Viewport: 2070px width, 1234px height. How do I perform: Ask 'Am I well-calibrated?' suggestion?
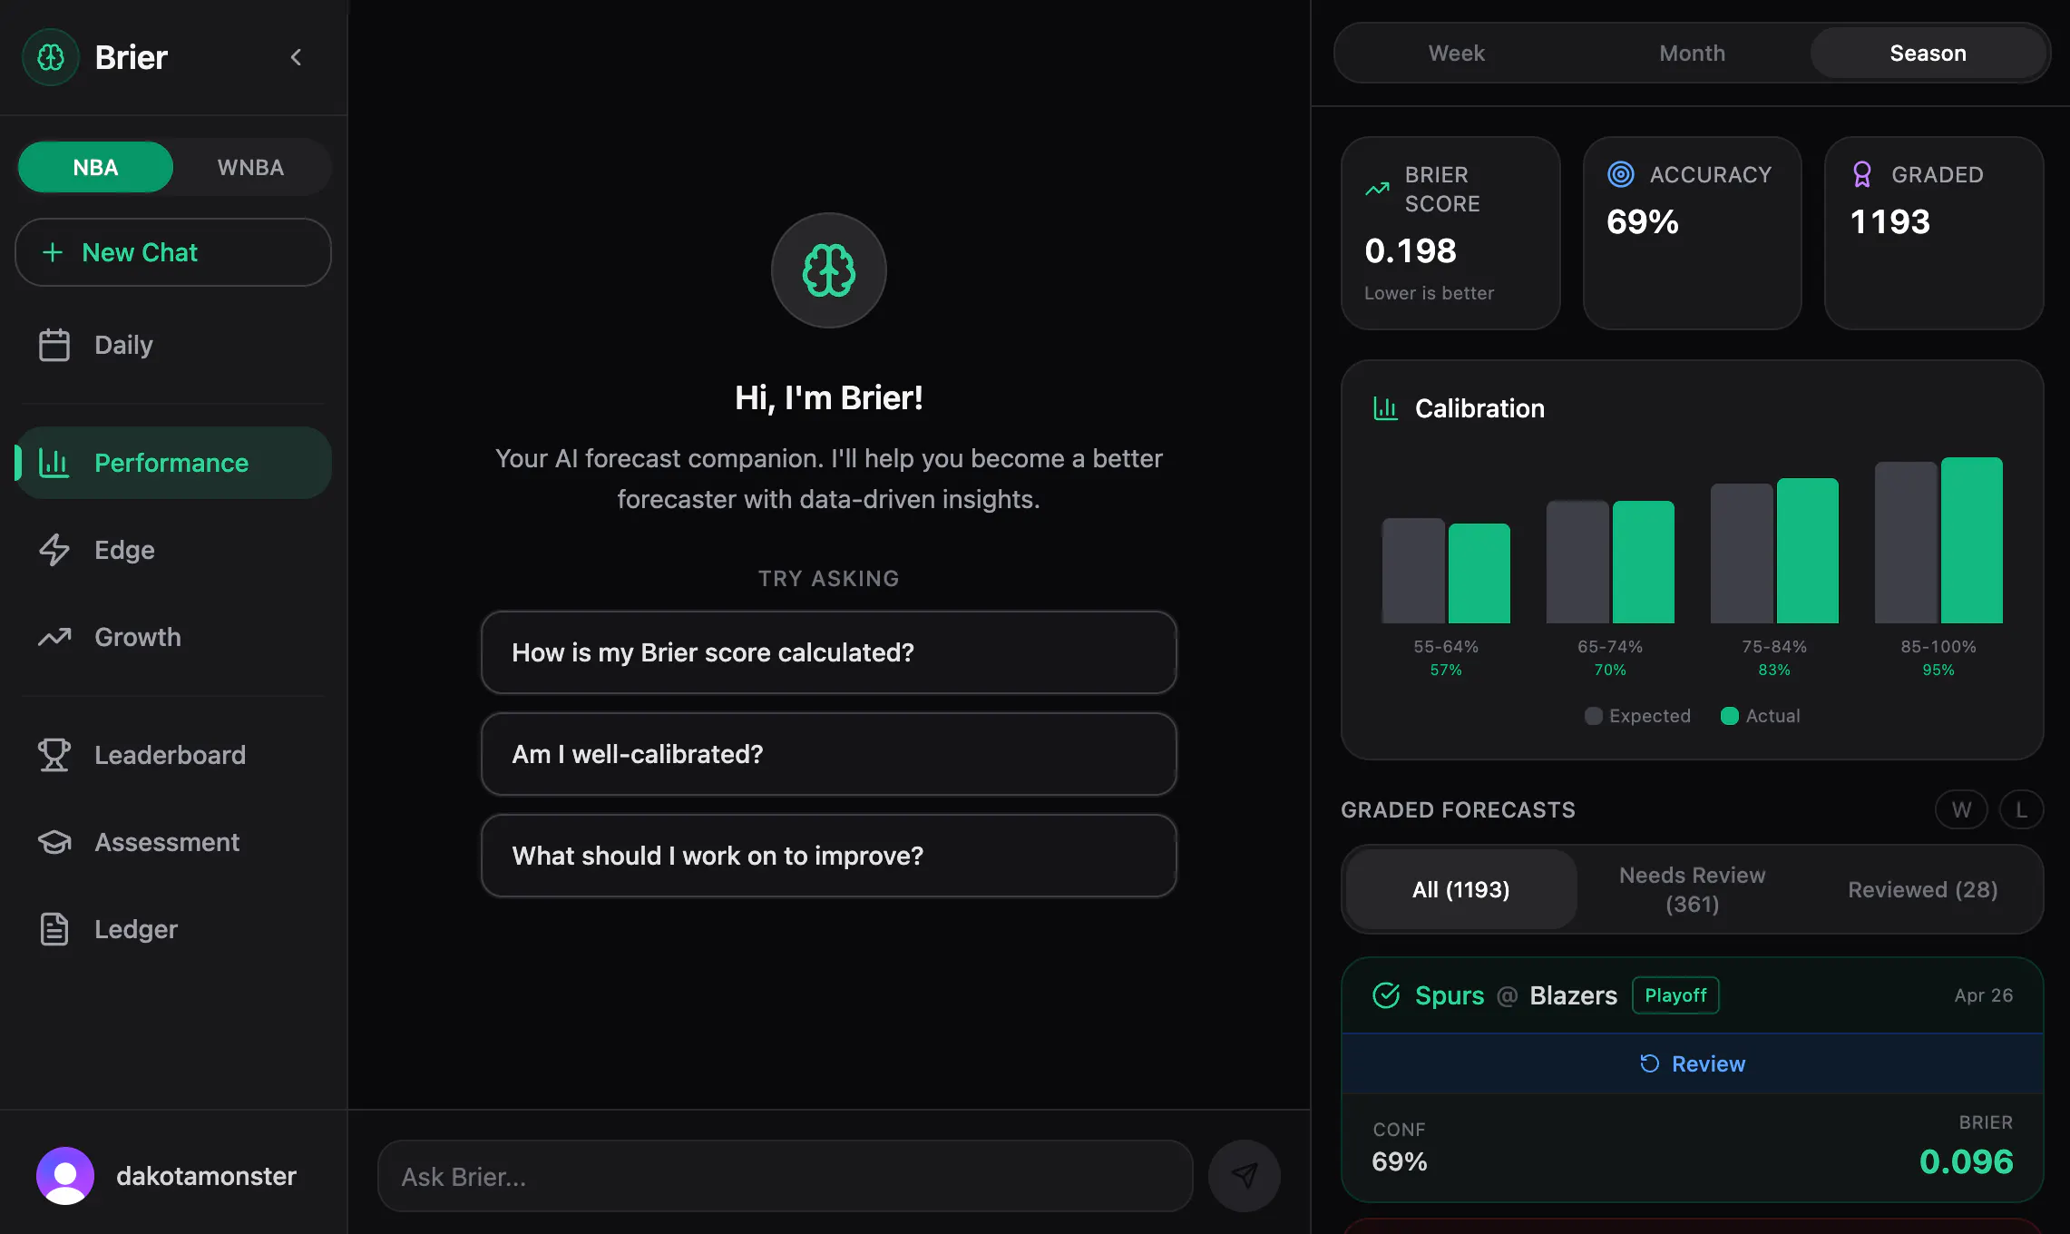(829, 754)
